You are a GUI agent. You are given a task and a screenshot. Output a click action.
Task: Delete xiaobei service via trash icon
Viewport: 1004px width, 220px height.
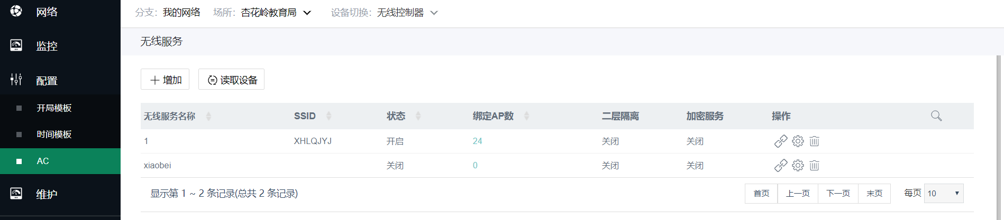coord(815,166)
